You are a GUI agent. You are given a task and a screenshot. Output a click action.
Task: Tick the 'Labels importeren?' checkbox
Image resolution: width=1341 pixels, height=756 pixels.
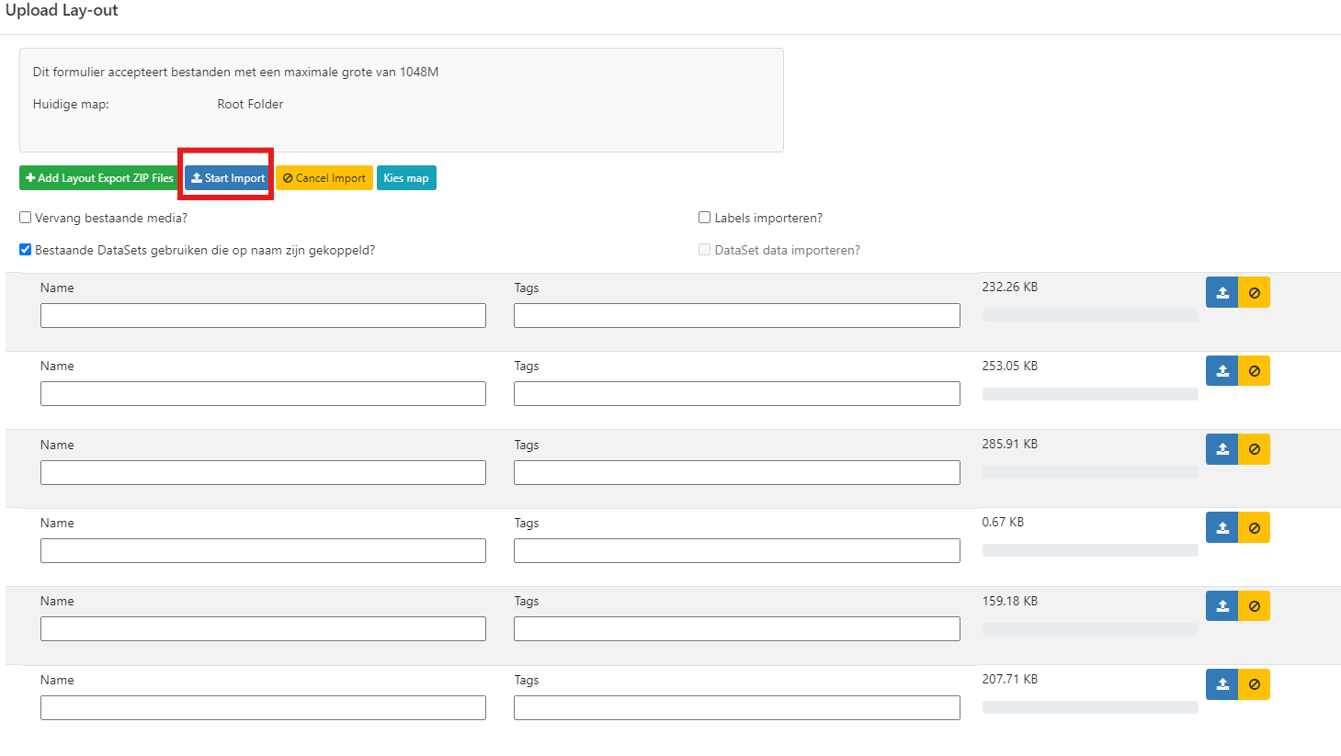click(x=705, y=218)
